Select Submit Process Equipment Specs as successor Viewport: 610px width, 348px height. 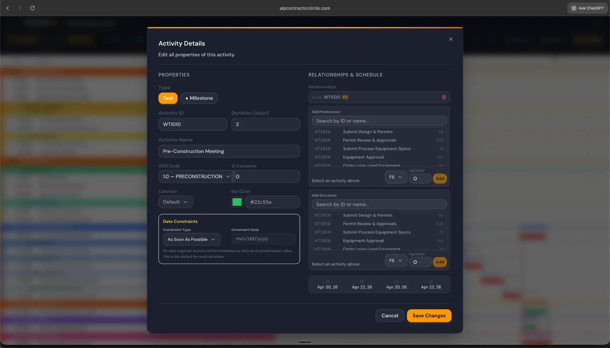click(x=379, y=232)
